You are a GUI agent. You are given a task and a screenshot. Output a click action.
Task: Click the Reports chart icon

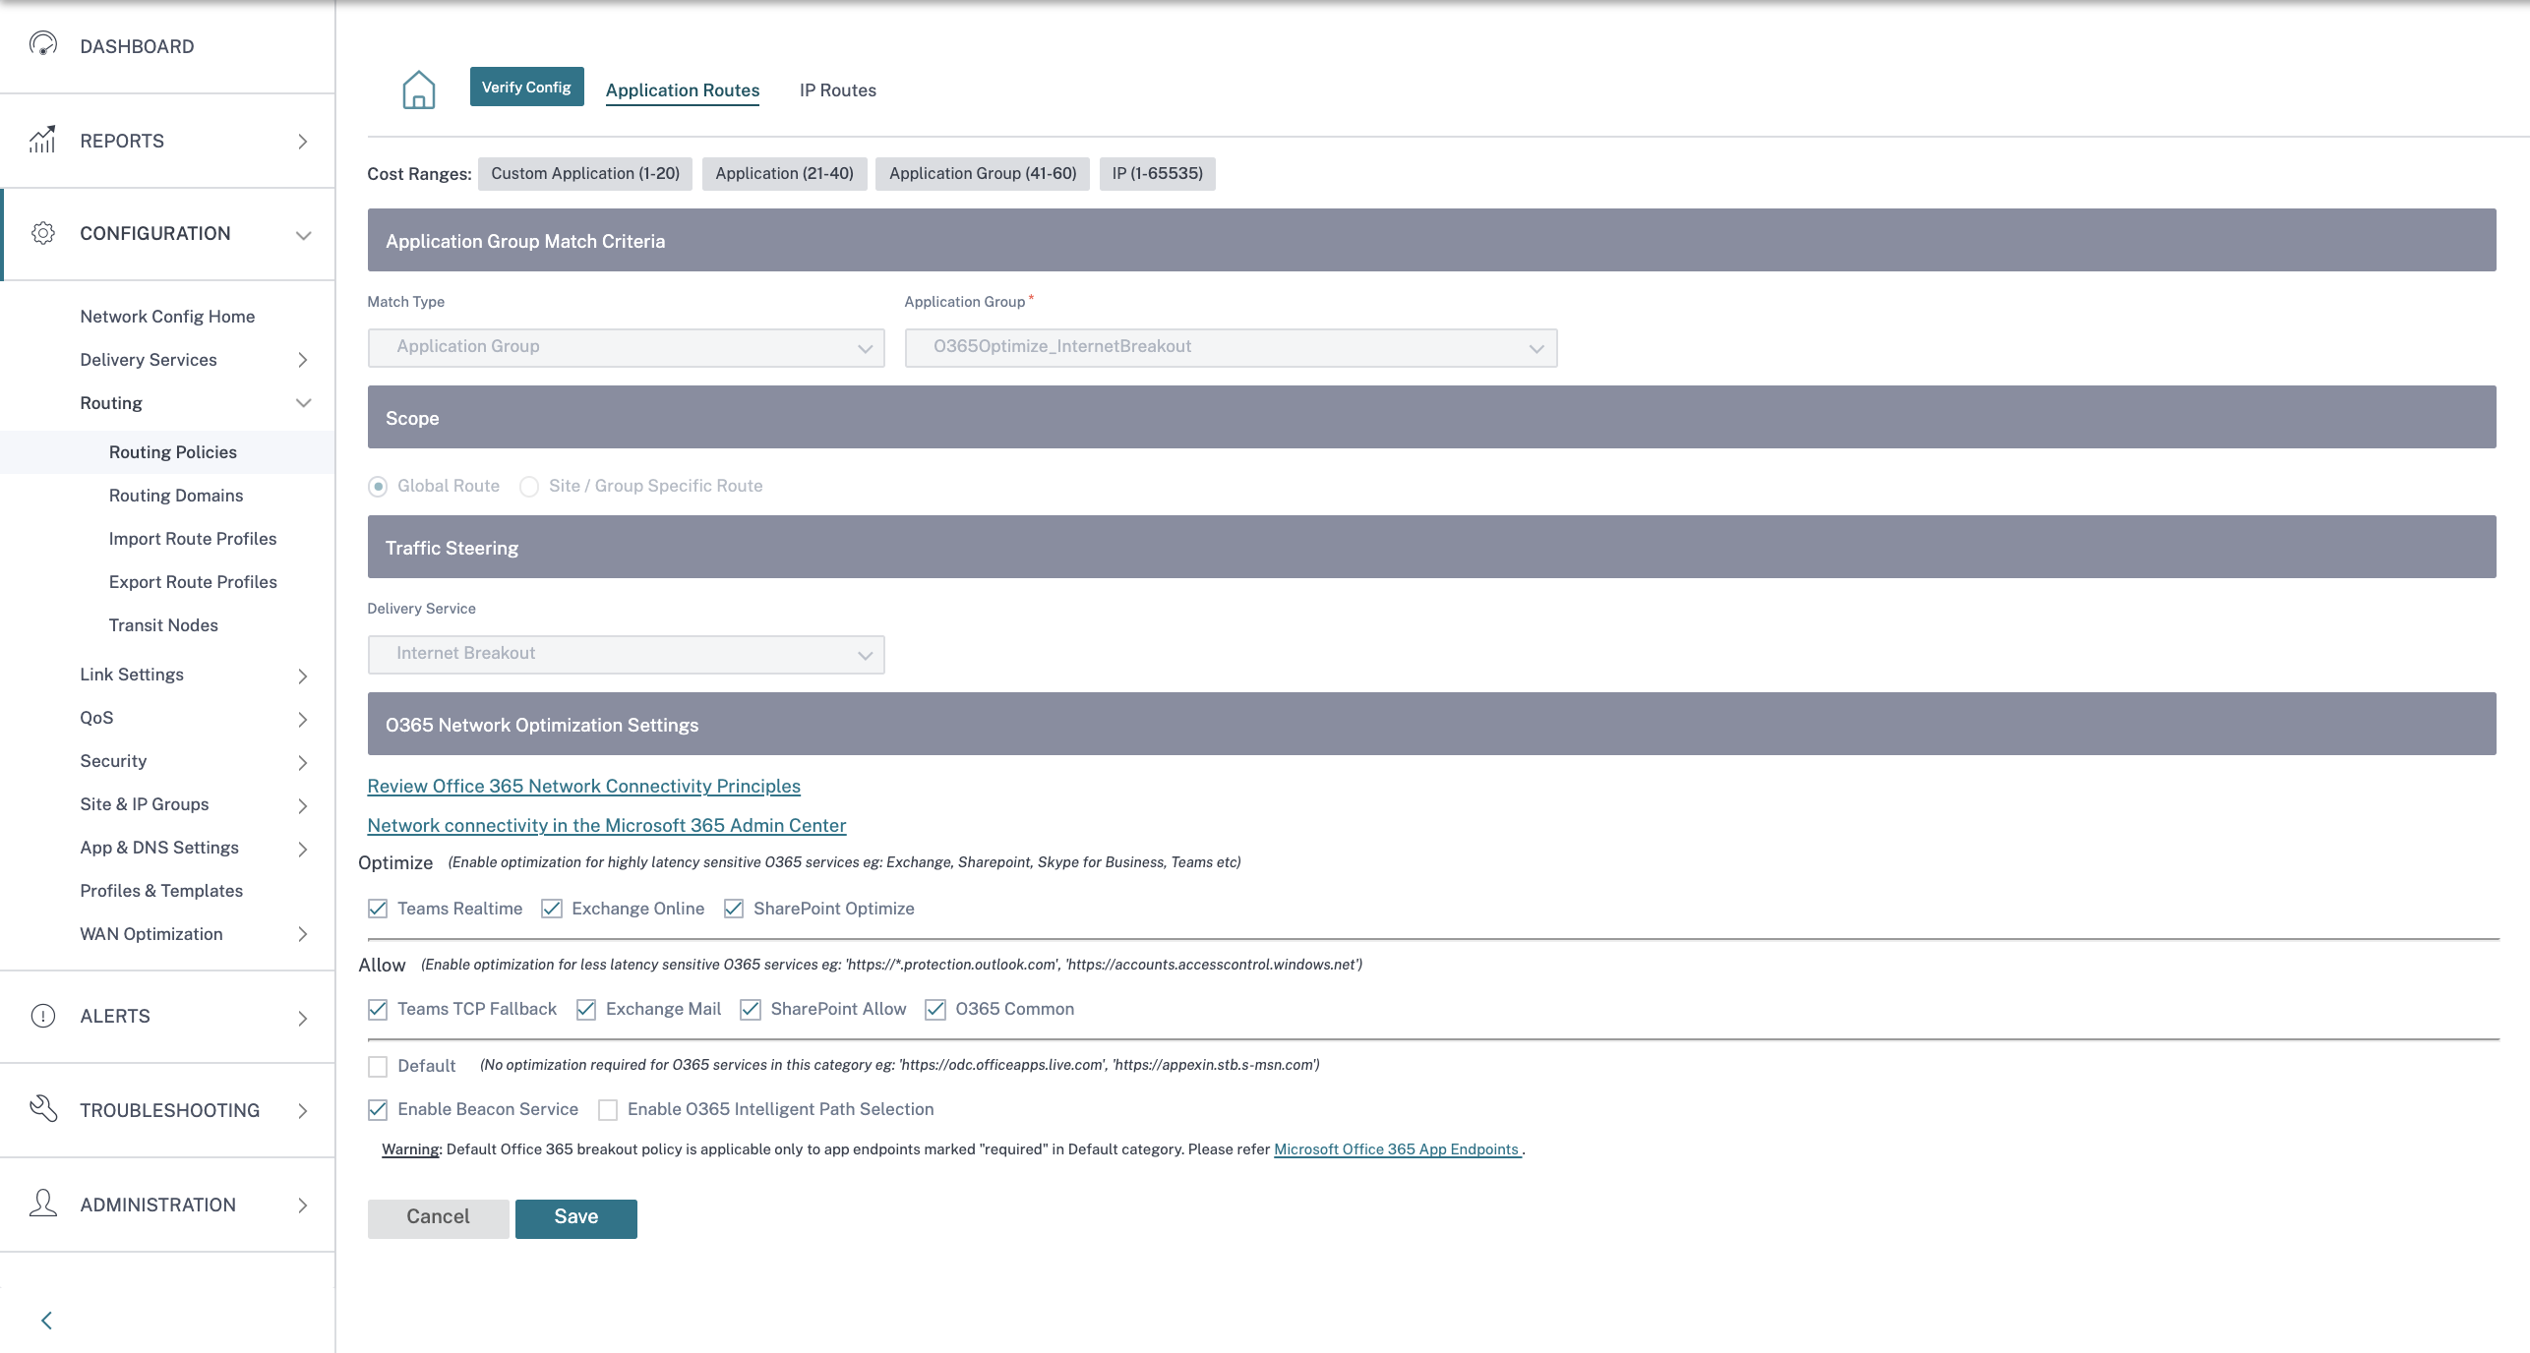(x=42, y=140)
